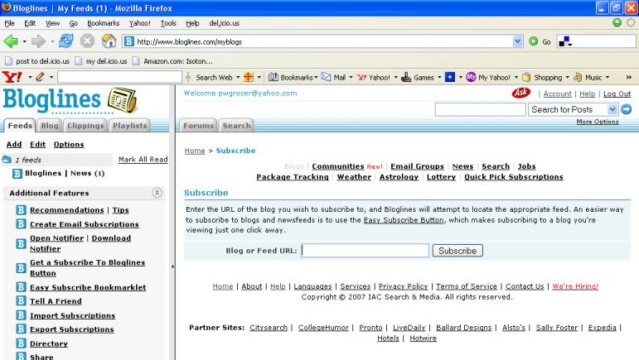Click the Bloglines newspaper logo

(x=123, y=99)
